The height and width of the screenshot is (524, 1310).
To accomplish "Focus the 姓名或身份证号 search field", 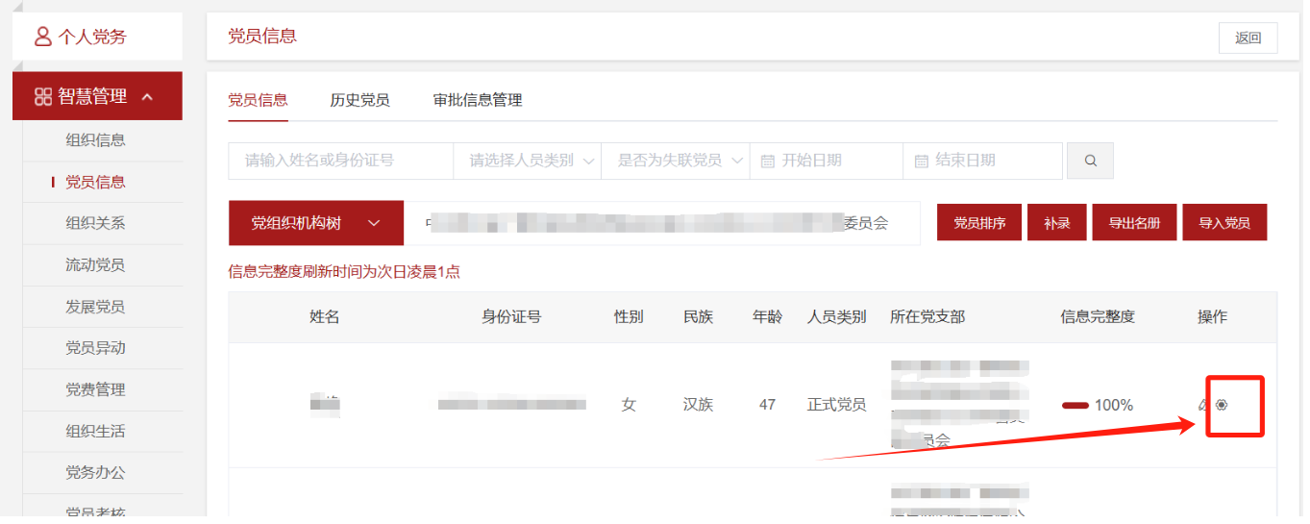I will tap(339, 161).
